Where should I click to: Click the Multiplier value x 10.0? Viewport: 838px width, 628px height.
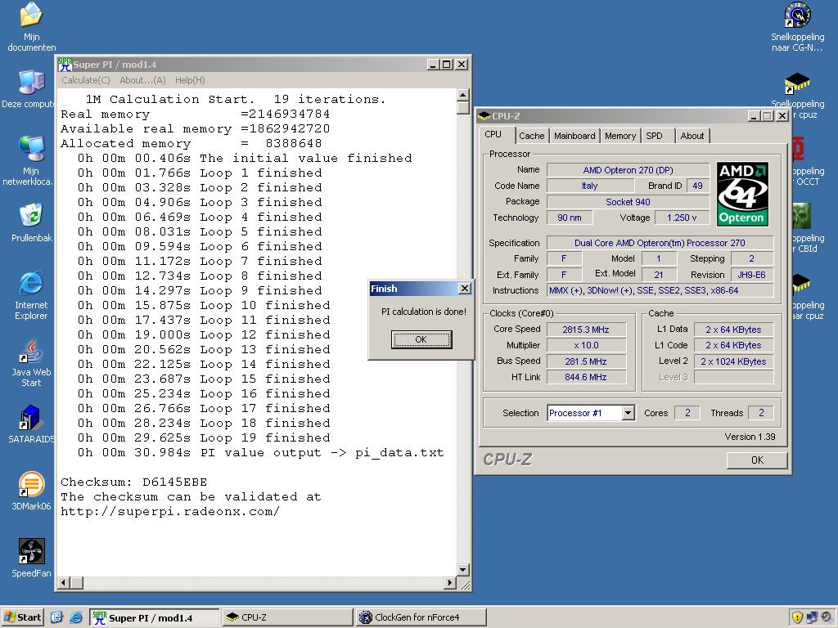click(586, 346)
